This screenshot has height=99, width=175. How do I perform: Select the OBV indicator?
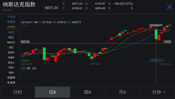pos(11,73)
